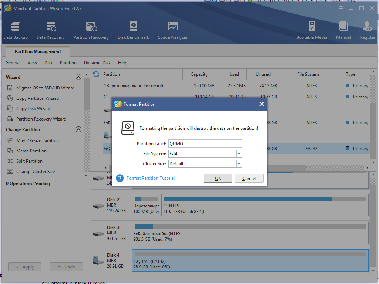Collapse the Change Partition section

pos(78,130)
